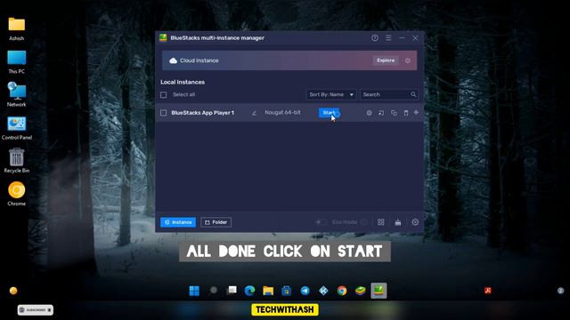Click Explore on the Cloud Instance banner
This screenshot has height=320, width=570.
click(386, 60)
